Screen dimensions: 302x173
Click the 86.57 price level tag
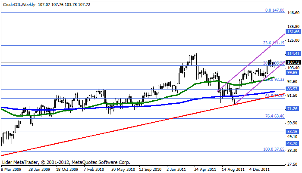[x=293, y=89]
